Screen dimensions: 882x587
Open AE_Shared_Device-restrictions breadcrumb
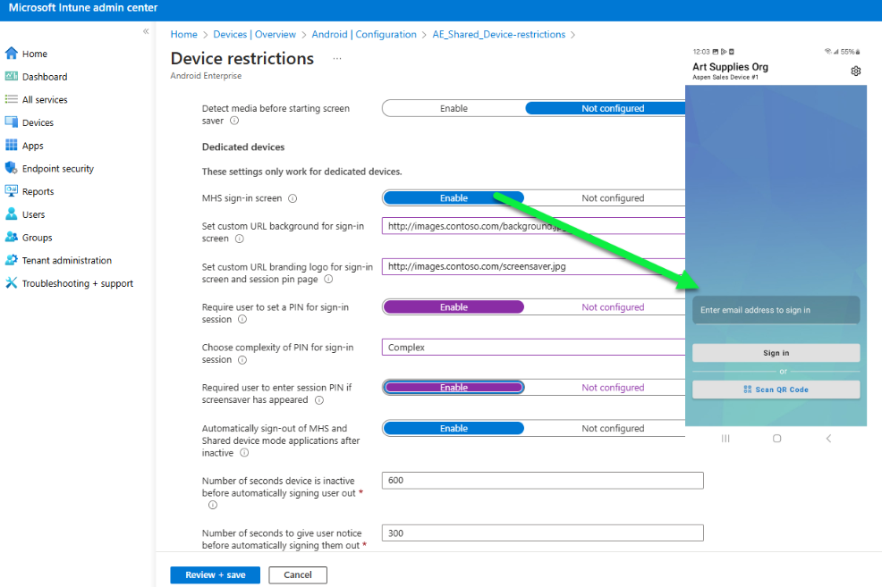(x=499, y=34)
